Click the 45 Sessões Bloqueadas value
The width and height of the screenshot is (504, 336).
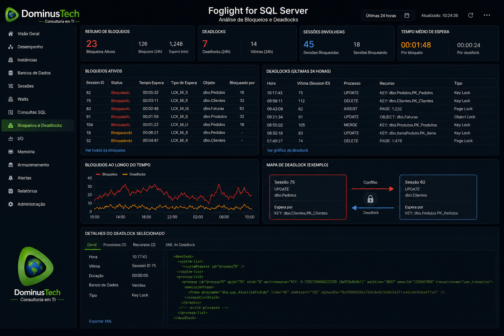pyautogui.click(x=309, y=44)
